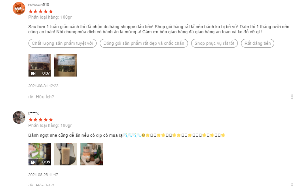Click the t*****x reviewer avatar photo
This screenshot has height=186, width=298.
tap(19, 117)
